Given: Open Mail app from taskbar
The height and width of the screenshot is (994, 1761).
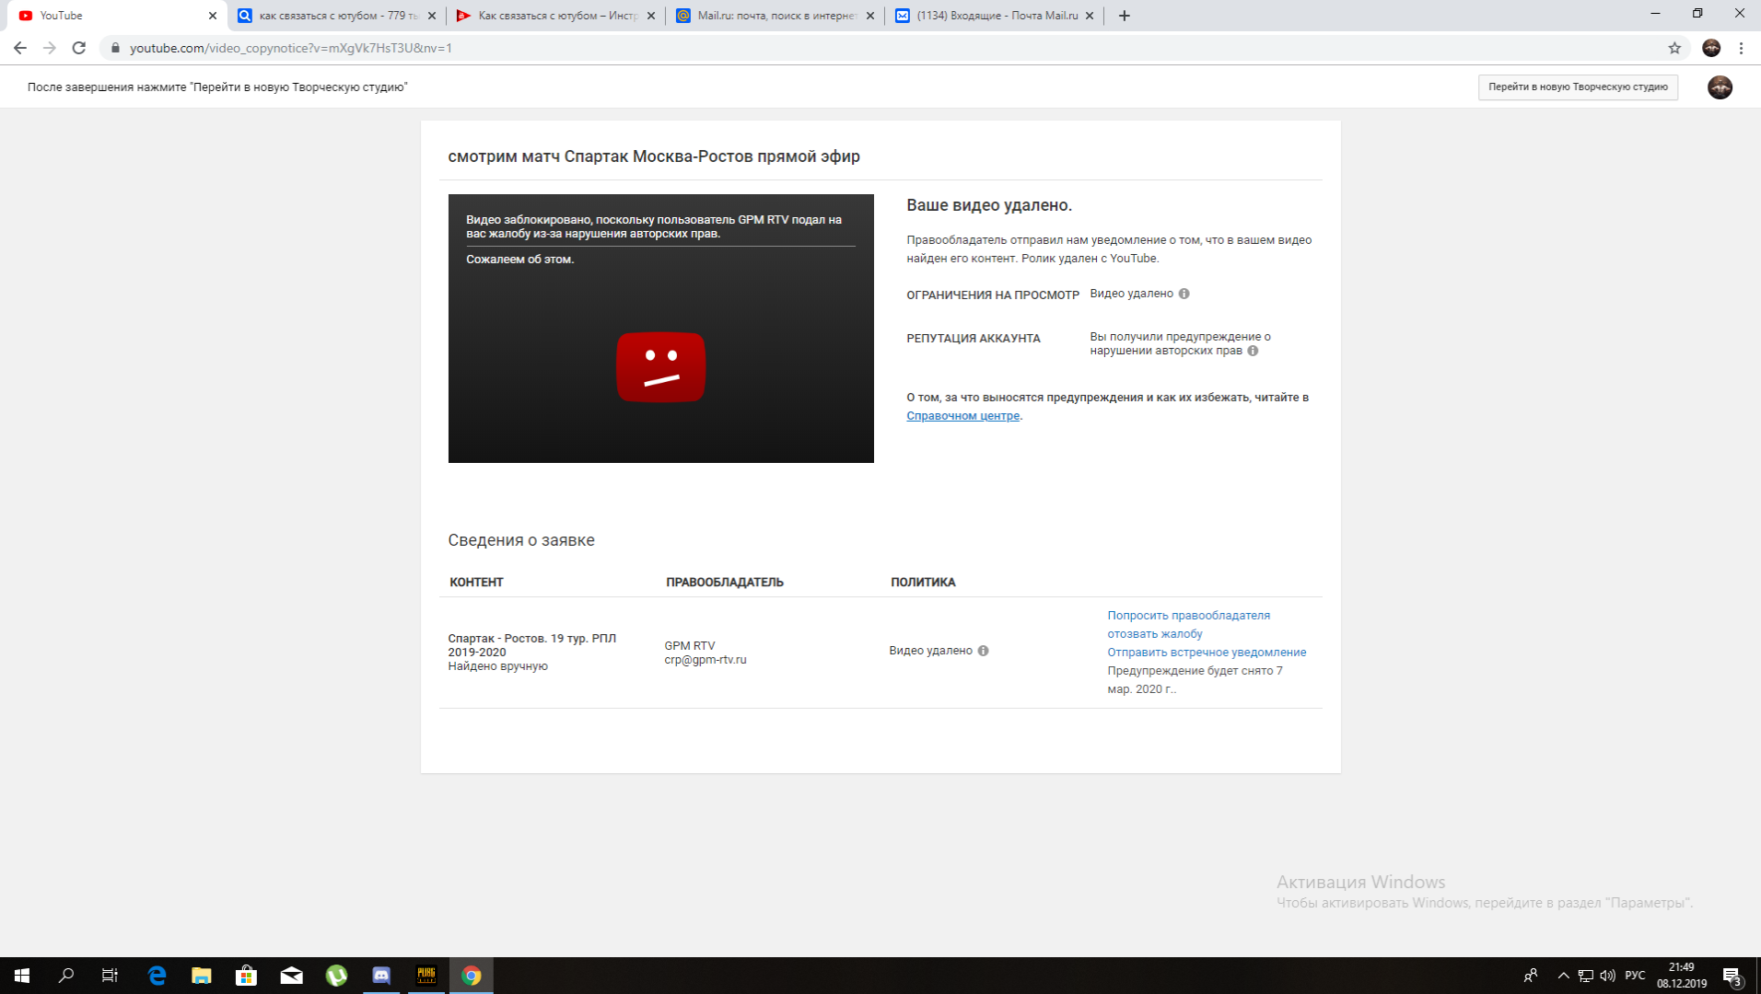Looking at the screenshot, I should pos(291,976).
